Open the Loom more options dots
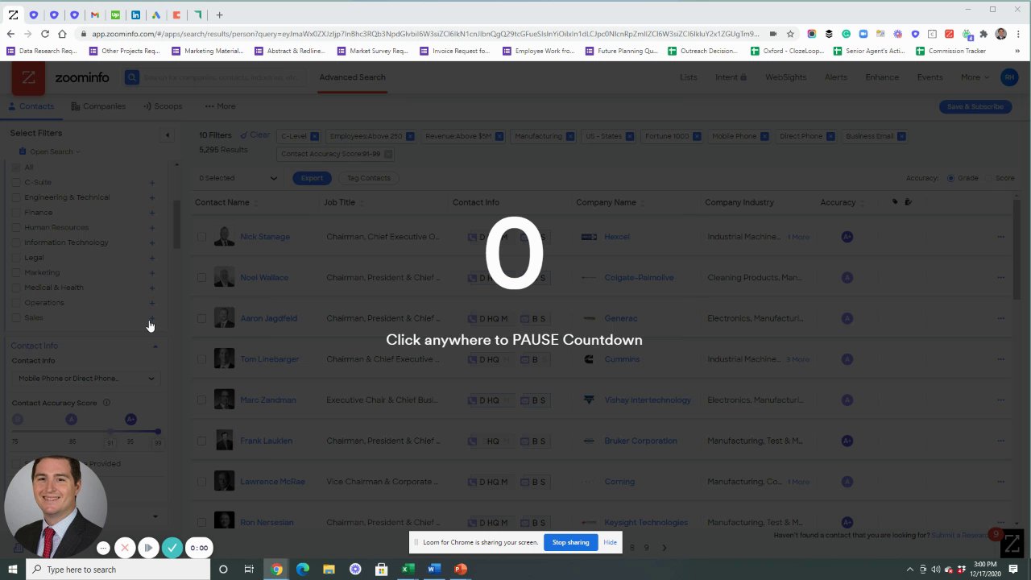1031x580 pixels. tap(103, 548)
